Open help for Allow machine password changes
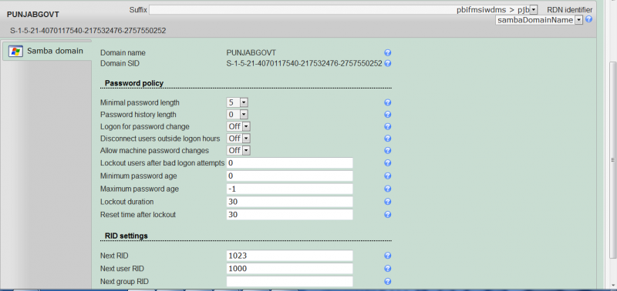The width and height of the screenshot is (617, 291). [388, 150]
